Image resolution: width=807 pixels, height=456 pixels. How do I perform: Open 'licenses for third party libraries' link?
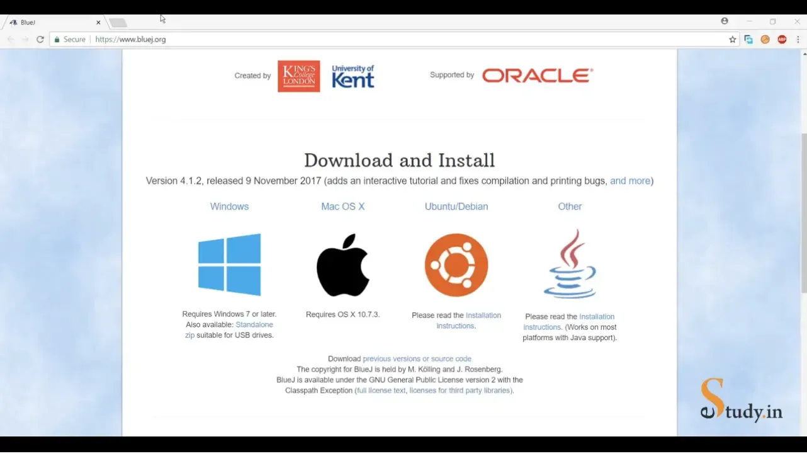pos(460,390)
